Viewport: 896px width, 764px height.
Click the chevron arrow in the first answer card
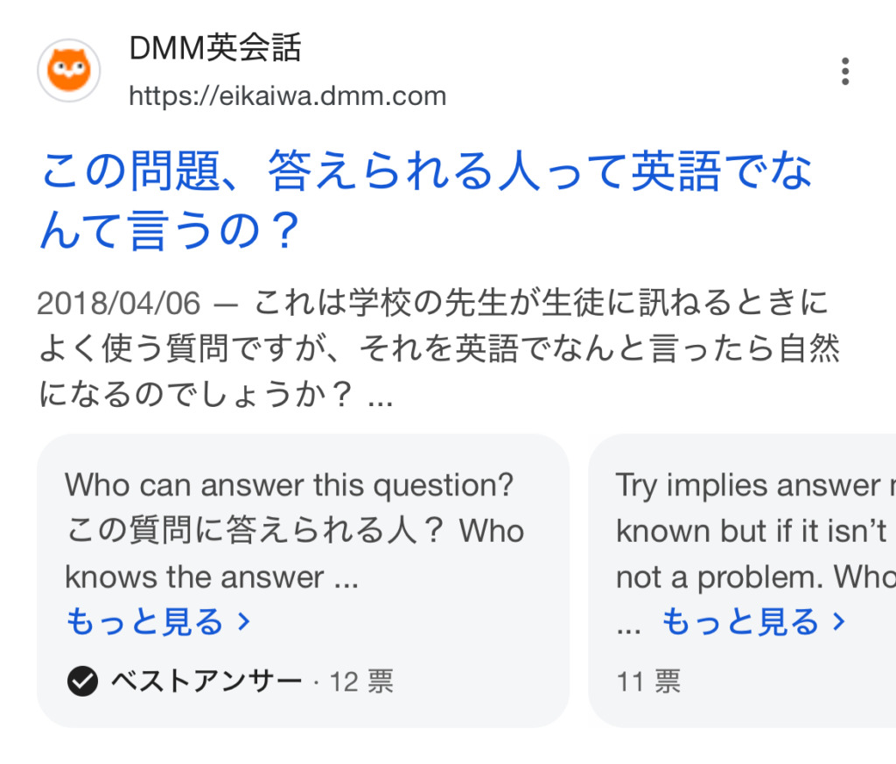pos(244,622)
